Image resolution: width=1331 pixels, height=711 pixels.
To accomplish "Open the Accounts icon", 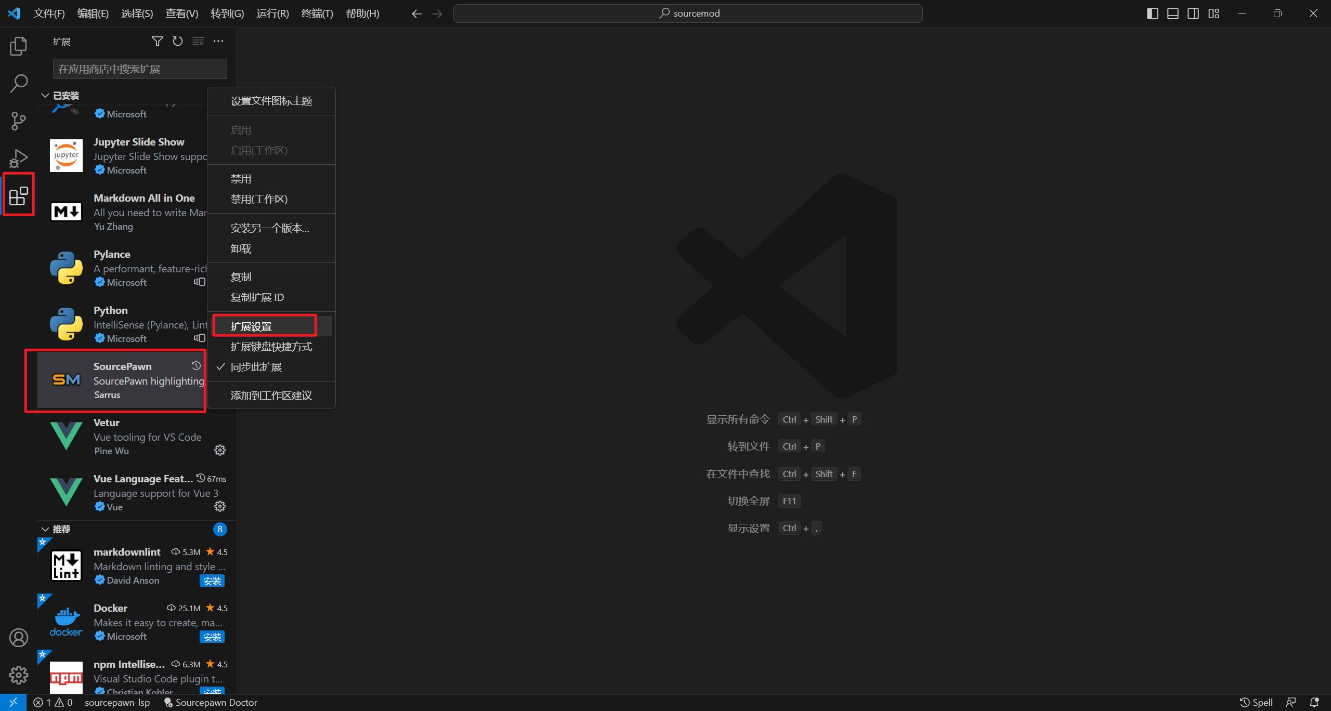I will click(19, 638).
